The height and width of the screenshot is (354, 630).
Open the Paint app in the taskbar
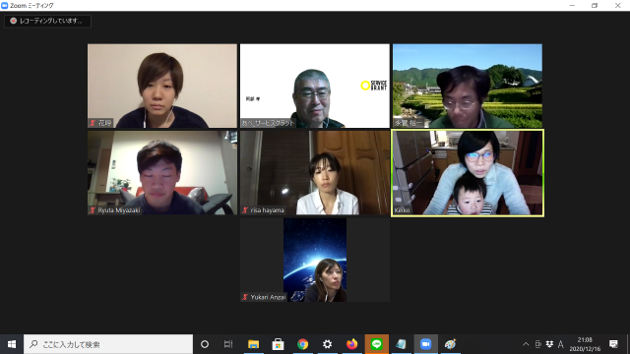(450, 344)
